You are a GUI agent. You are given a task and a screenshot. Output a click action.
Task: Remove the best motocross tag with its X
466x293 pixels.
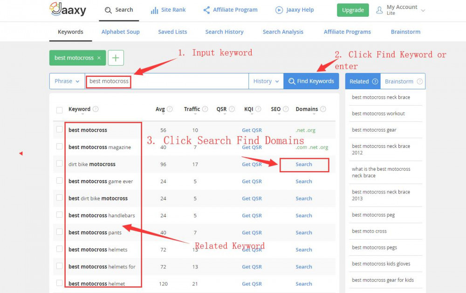[99, 58]
